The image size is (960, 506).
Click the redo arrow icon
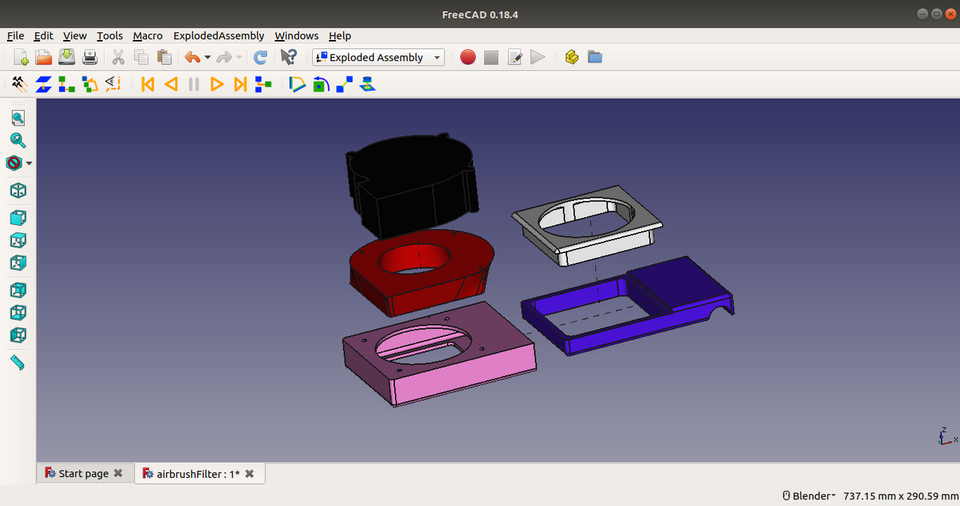pyautogui.click(x=224, y=58)
